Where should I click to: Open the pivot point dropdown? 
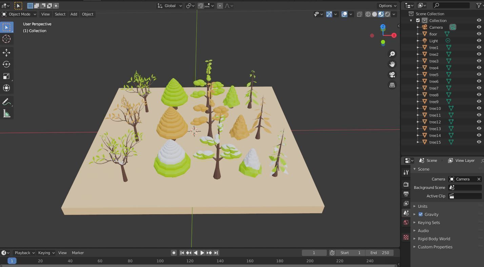[190, 6]
